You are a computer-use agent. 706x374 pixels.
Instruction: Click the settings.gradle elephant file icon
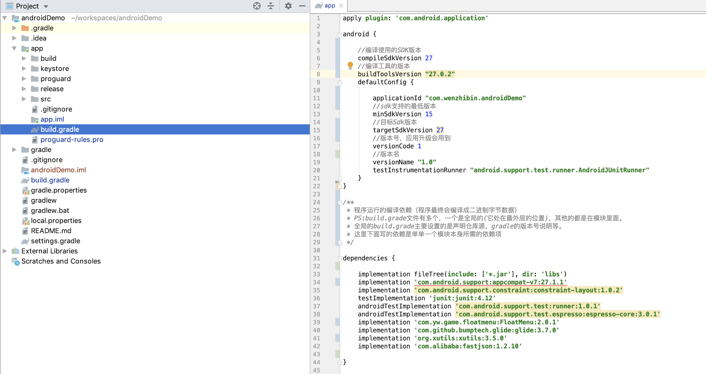[x=25, y=241]
